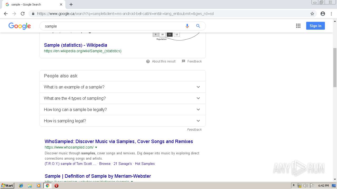The width and height of the screenshot is (337, 189).
Task: Click the 'Browse' sitelink
Action: point(105,164)
